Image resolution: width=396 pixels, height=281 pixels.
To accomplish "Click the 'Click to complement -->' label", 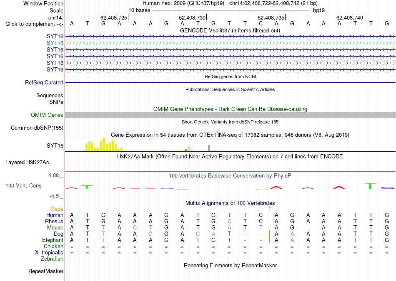I will click(x=34, y=24).
